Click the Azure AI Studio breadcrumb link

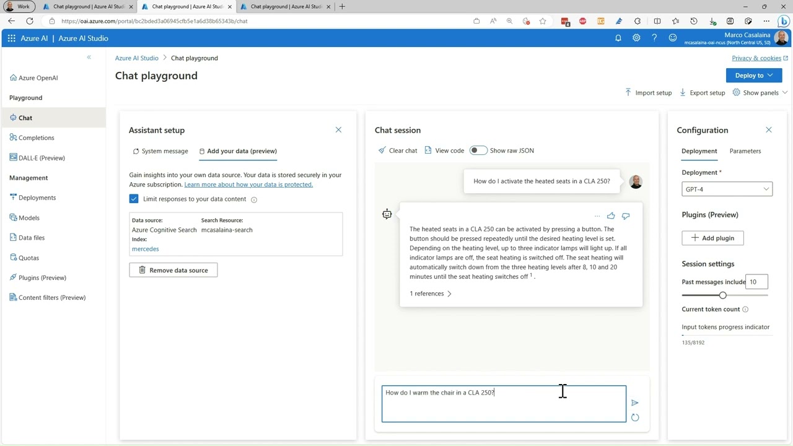pyautogui.click(x=137, y=58)
